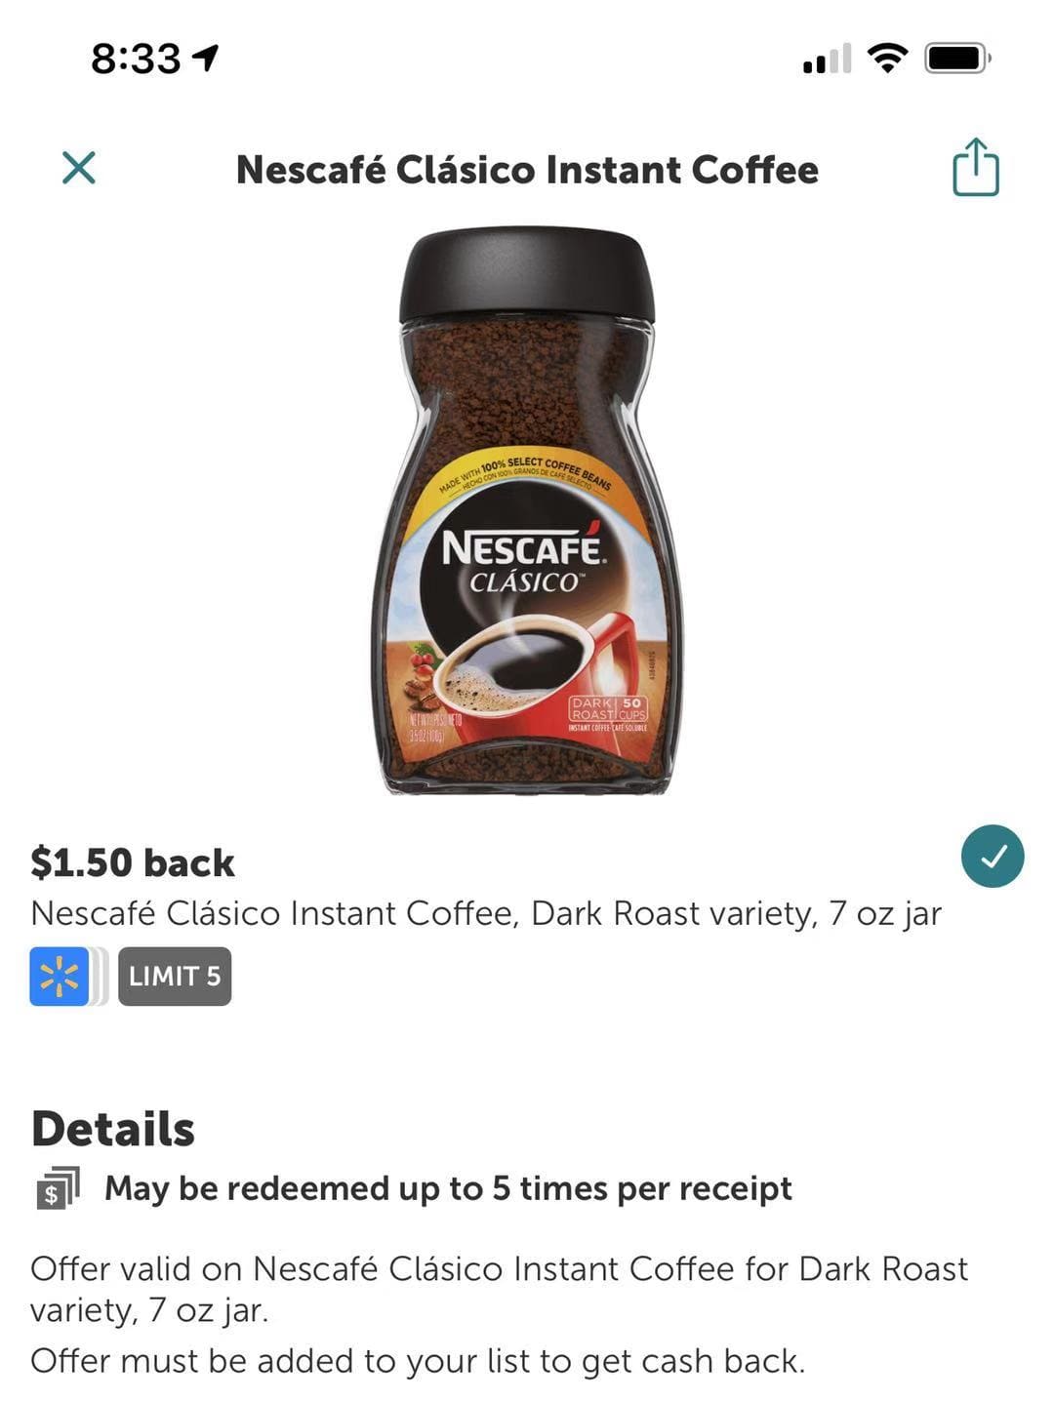Tap the 'Offer valid on Nescafé' paragraph
The width and height of the screenshot is (1054, 1401).
(x=500, y=1289)
